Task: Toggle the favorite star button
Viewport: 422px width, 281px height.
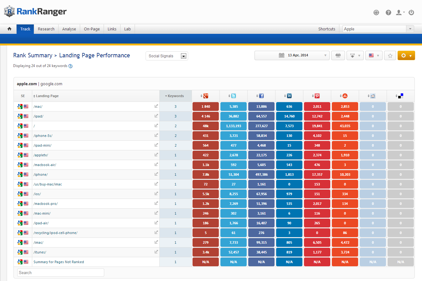Action: click(390, 55)
